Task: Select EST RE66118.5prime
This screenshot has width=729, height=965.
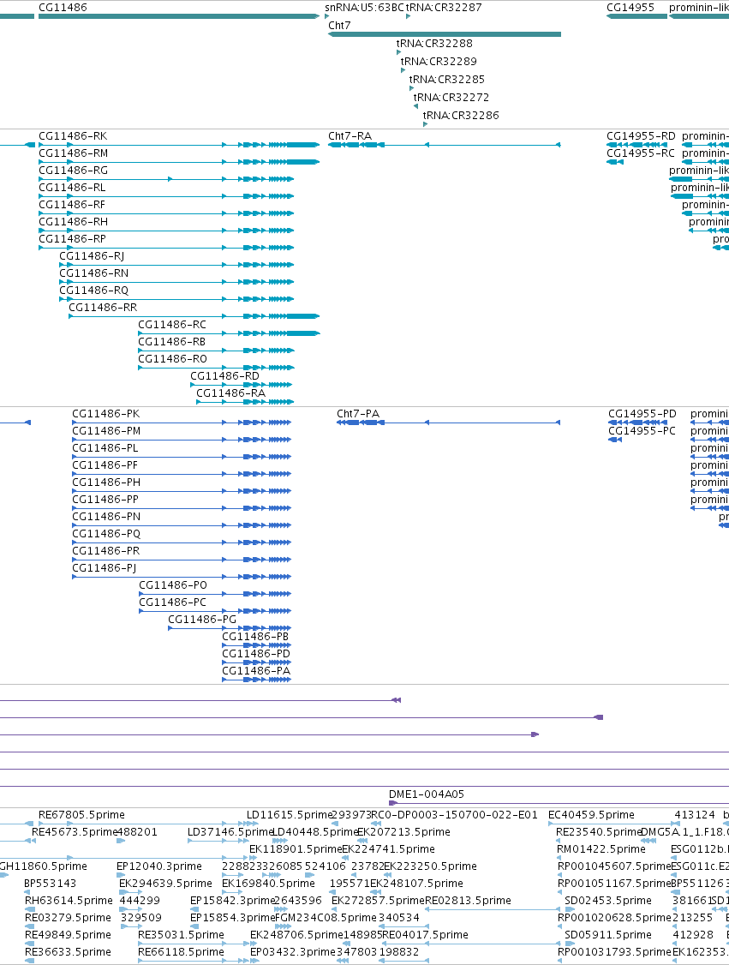Action: coord(182,953)
